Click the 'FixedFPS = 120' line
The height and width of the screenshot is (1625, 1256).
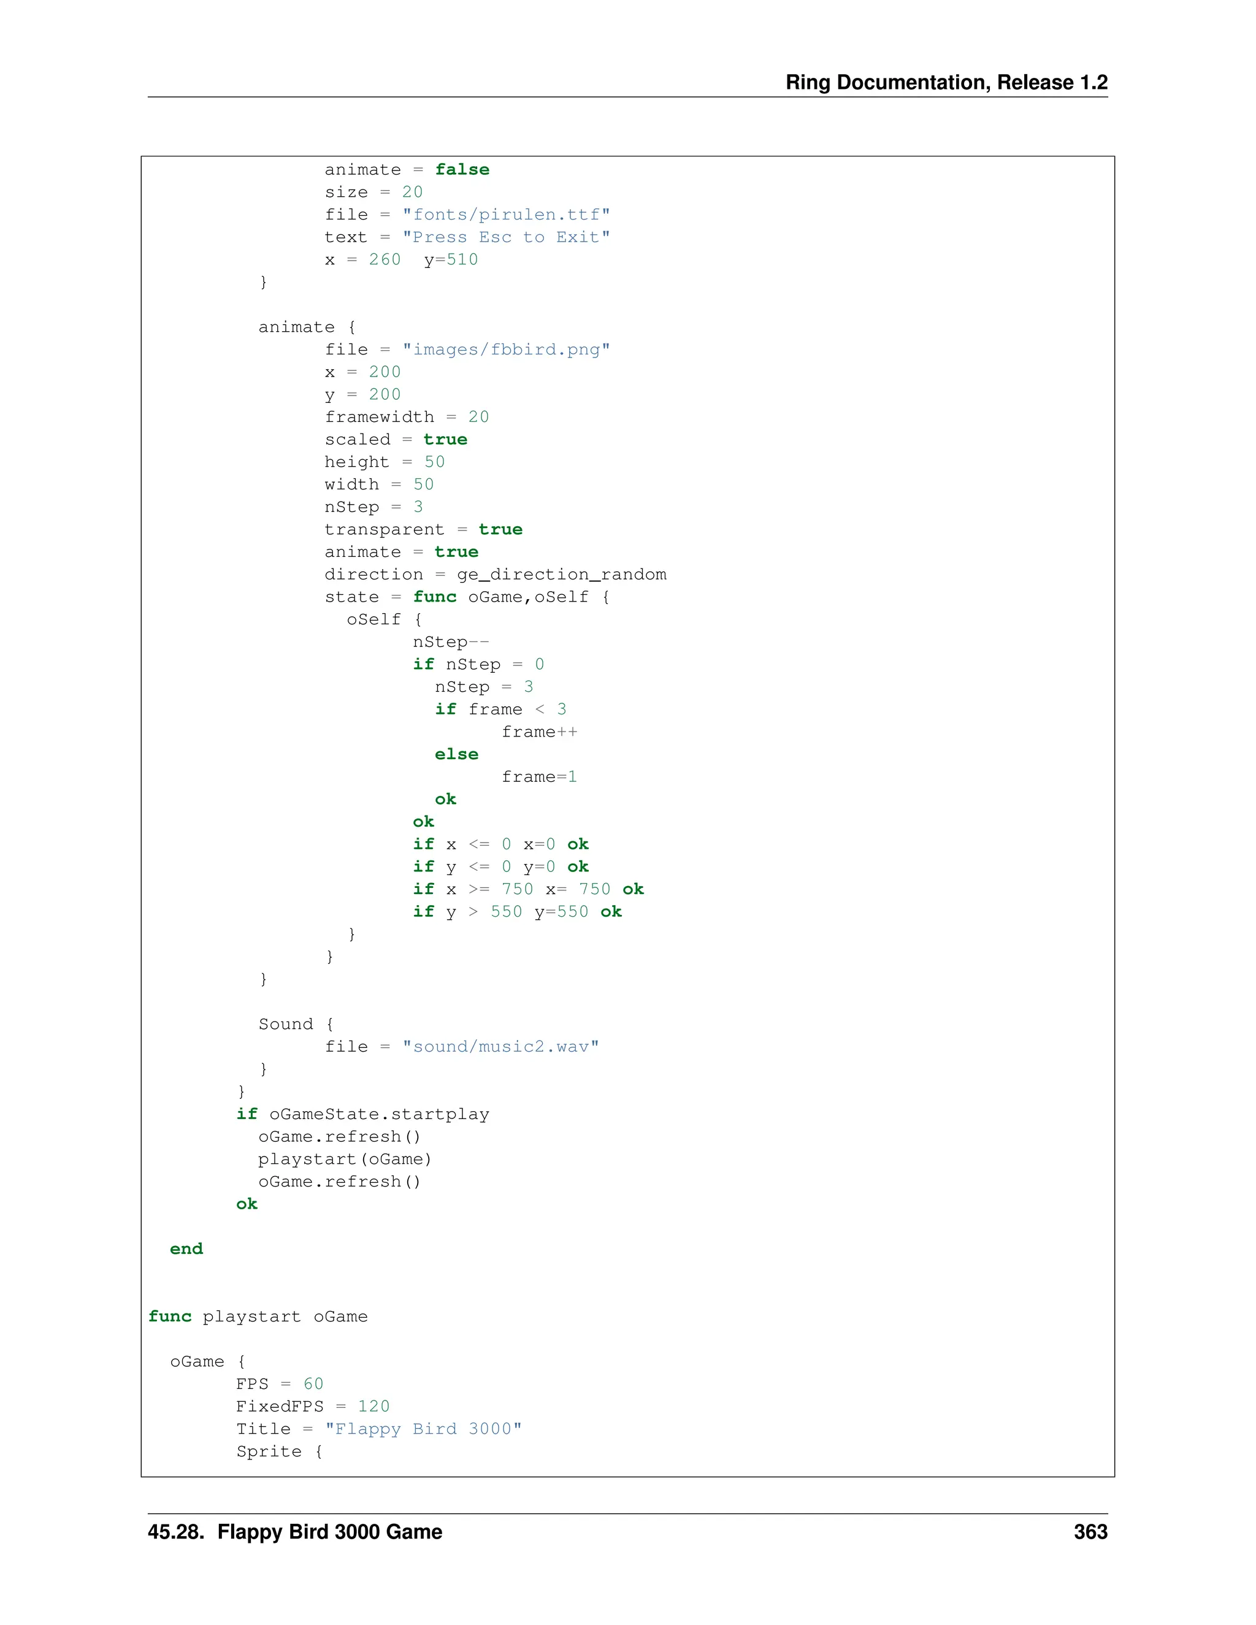point(313,1406)
